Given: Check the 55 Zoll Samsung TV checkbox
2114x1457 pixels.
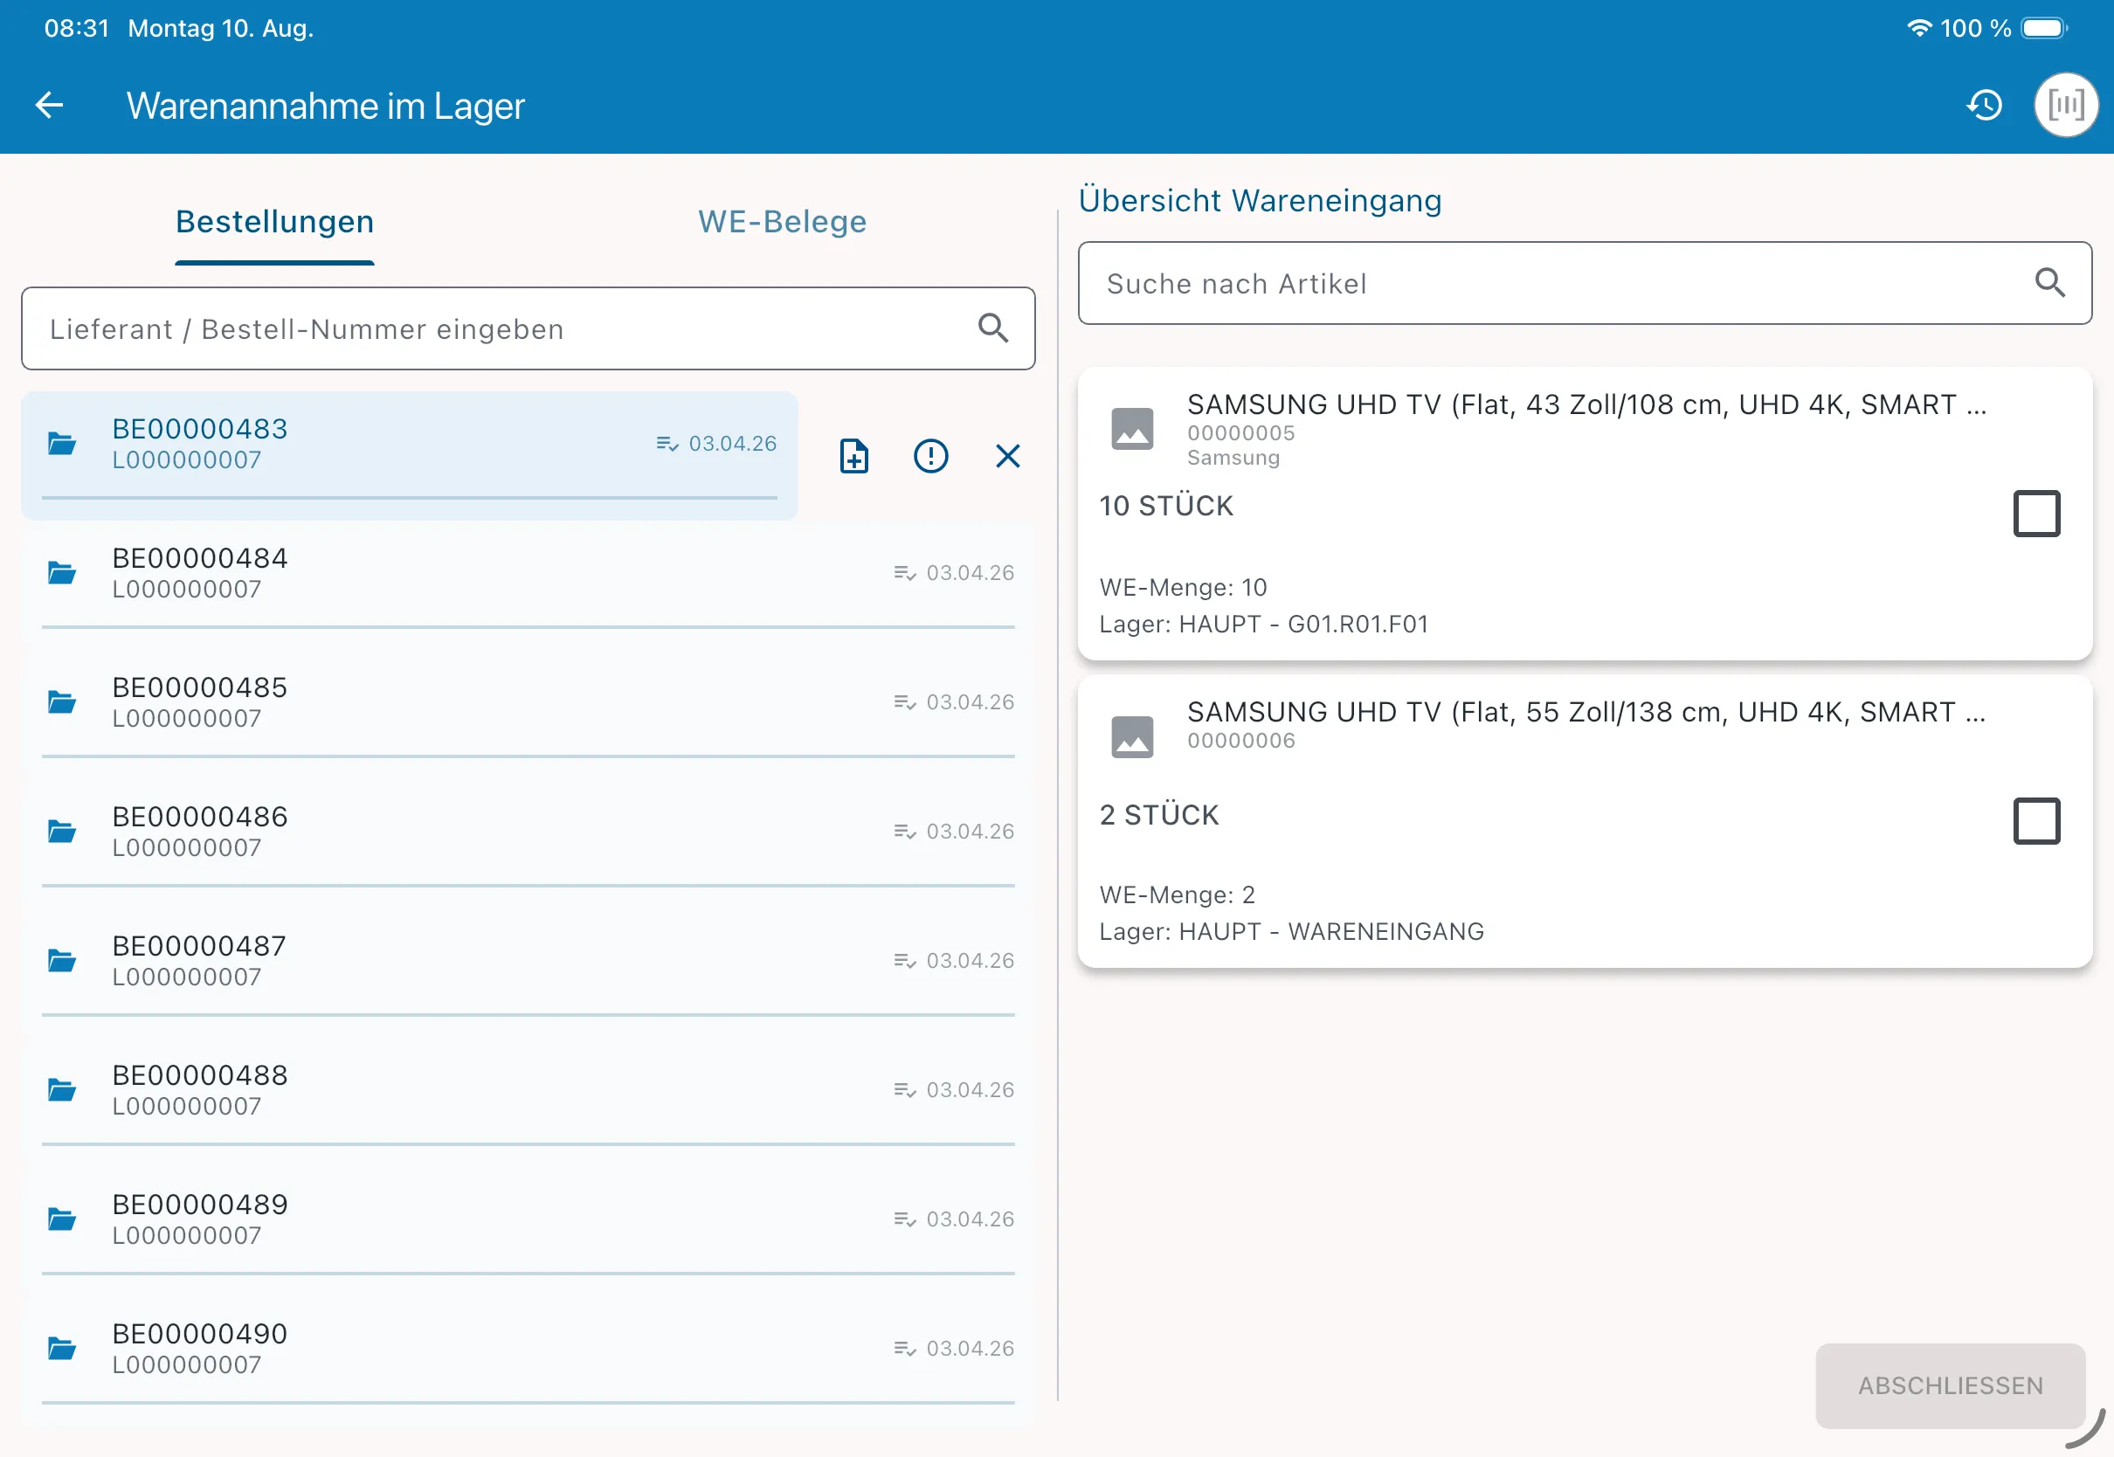Looking at the screenshot, I should (x=2036, y=821).
